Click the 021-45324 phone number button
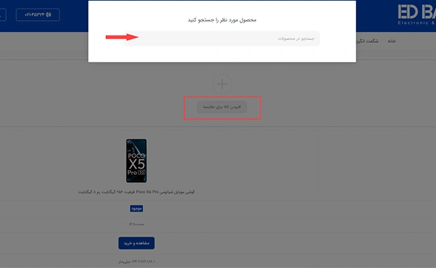This screenshot has width=436, height=268. (x=38, y=15)
